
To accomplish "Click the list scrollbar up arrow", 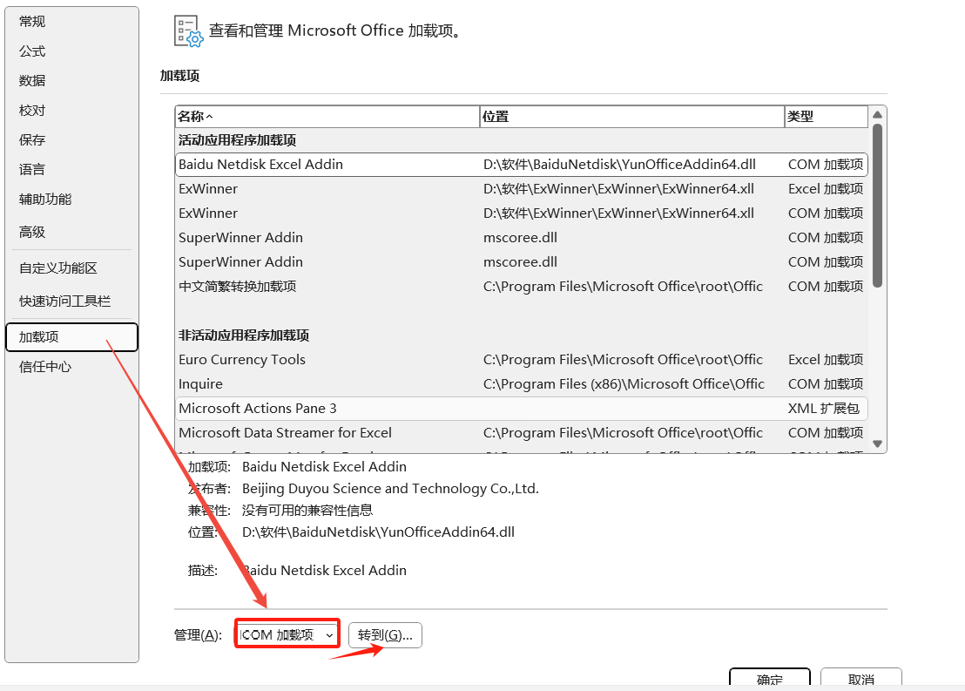I will tap(878, 115).
